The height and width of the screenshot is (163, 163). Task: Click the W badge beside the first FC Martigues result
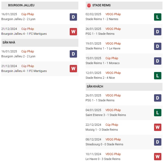click(x=73, y=32)
